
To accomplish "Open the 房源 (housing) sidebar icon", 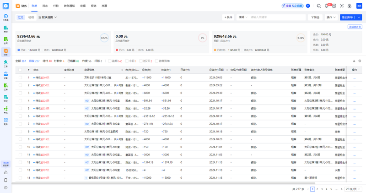I will (5, 29).
